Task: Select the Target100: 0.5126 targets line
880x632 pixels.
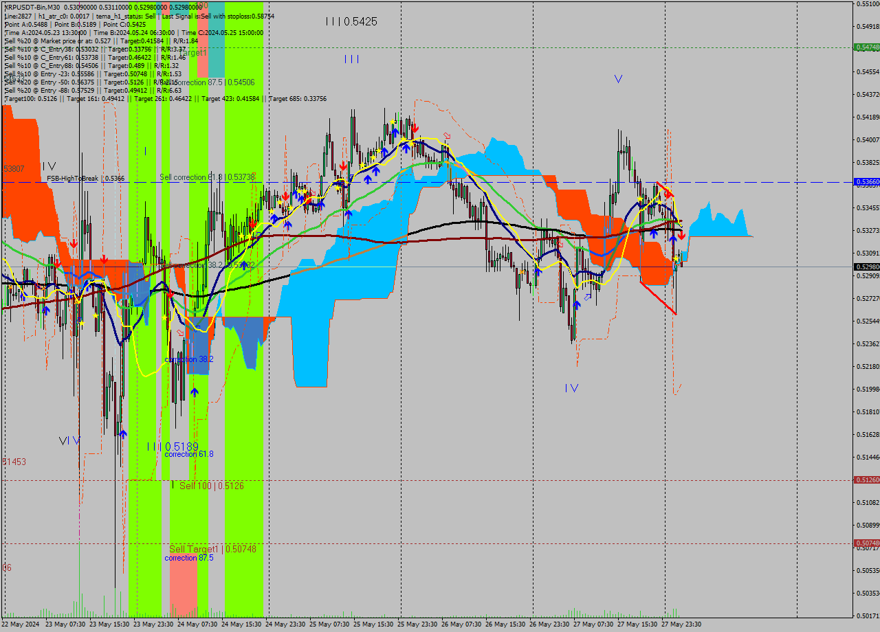Action: pos(166,98)
